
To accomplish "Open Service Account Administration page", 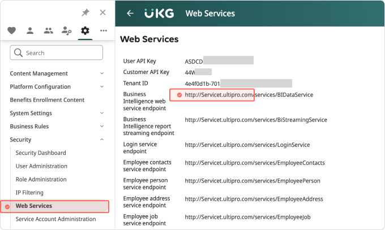I will [55, 219].
